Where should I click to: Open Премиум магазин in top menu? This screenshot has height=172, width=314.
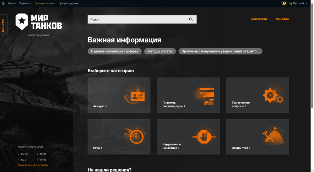point(45,3)
